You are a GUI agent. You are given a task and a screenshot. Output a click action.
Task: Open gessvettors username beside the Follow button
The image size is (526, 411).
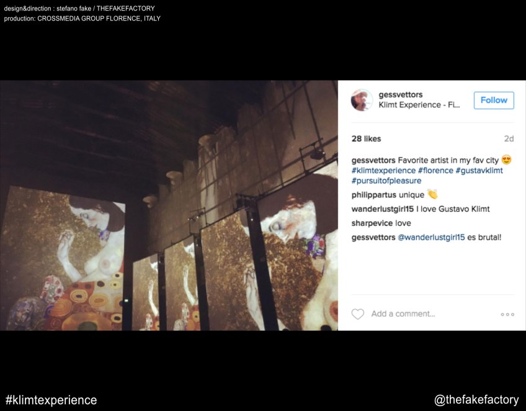401,95
